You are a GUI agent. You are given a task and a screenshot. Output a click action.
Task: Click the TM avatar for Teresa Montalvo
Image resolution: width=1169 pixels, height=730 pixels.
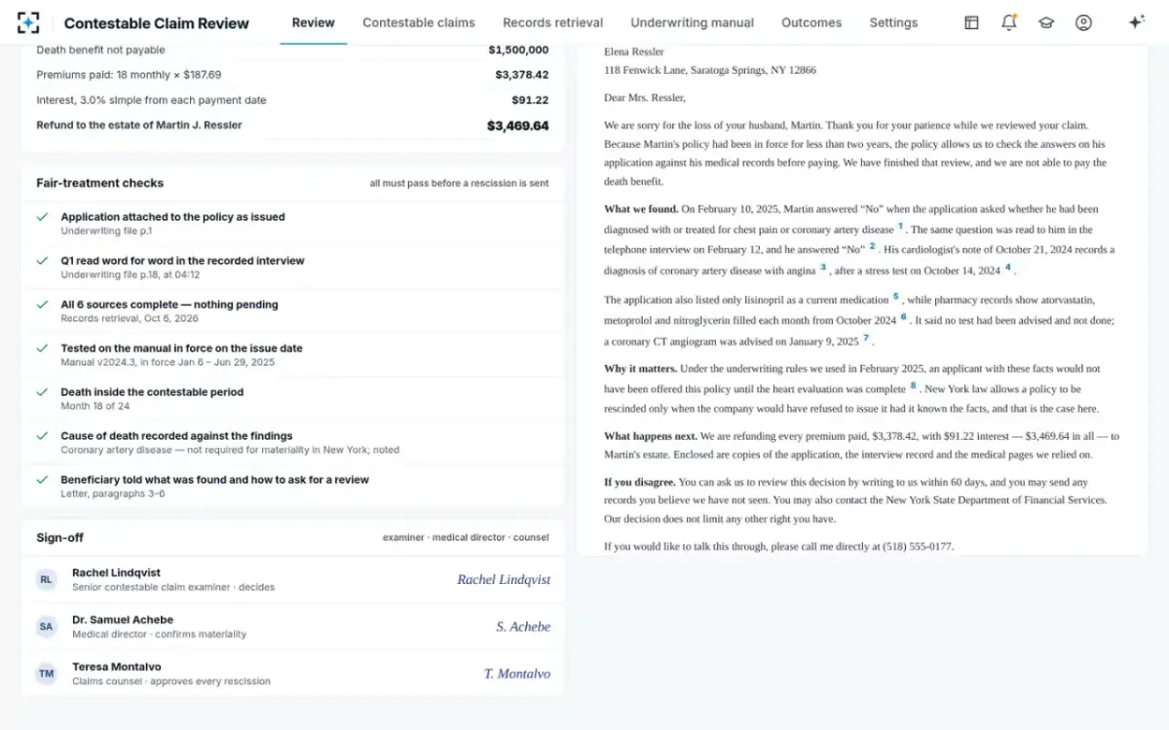point(46,674)
